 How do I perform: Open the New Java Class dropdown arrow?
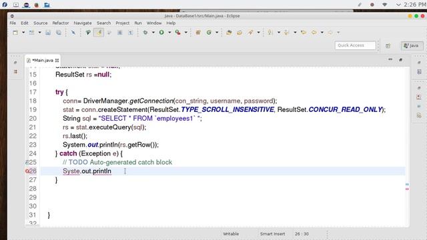(217, 33)
